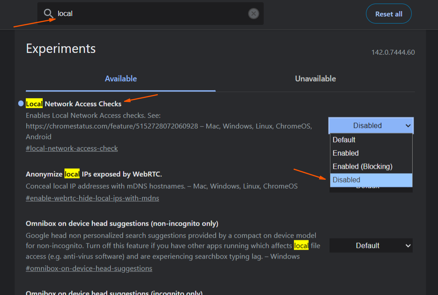The height and width of the screenshot is (295, 438).
Task: Click the blue modified-flag dot indicator
Action: [x=21, y=104]
